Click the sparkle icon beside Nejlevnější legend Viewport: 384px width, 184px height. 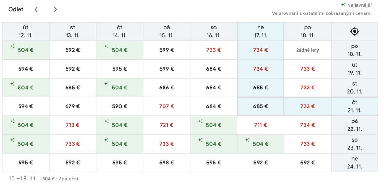pyautogui.click(x=343, y=5)
